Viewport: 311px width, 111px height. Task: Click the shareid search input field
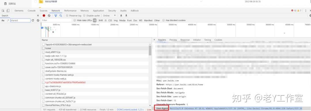(x=20, y=20)
